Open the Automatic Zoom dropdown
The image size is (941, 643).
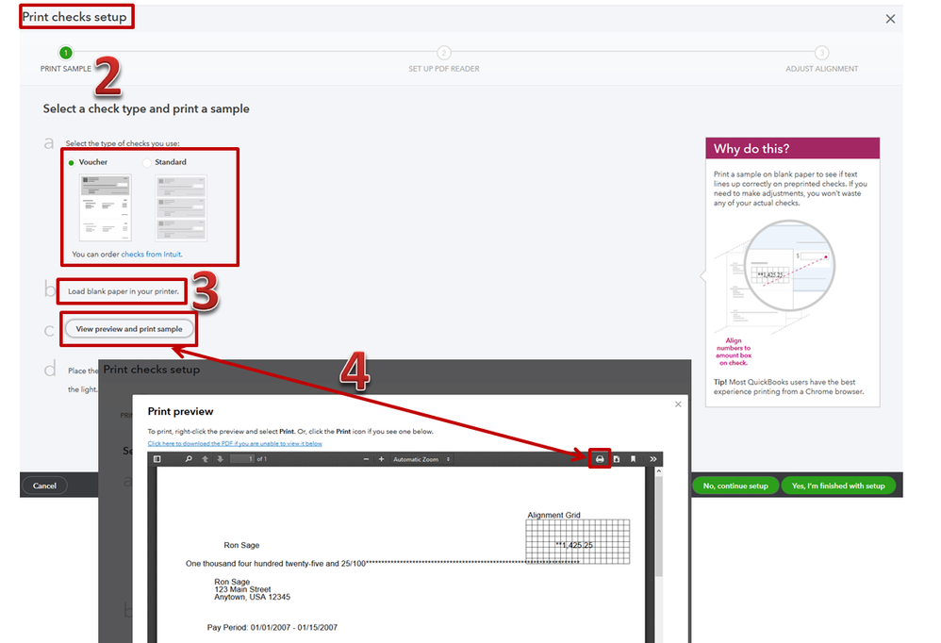point(421,459)
